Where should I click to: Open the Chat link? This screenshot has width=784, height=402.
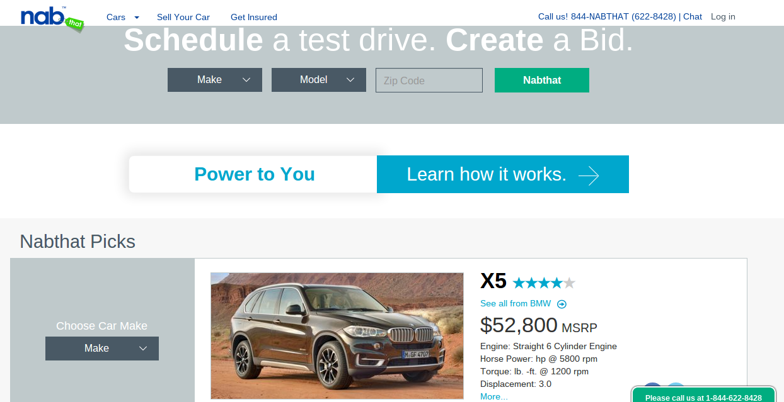coord(693,16)
